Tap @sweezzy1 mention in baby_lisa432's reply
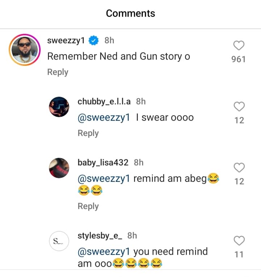Screen dimensions: 261x277 click(104, 179)
